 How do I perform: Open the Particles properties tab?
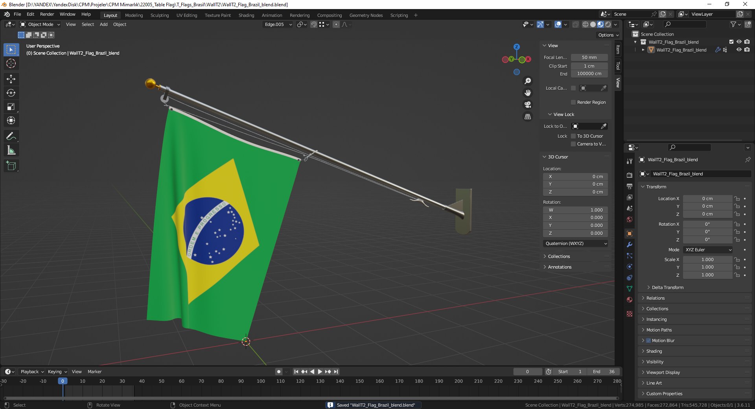pyautogui.click(x=630, y=256)
